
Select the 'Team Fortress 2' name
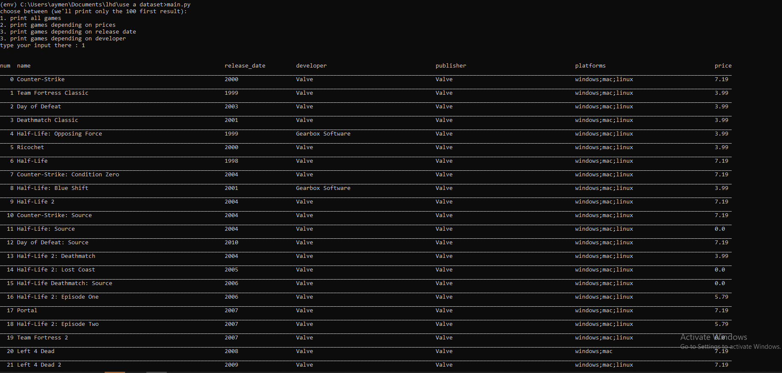tap(43, 338)
